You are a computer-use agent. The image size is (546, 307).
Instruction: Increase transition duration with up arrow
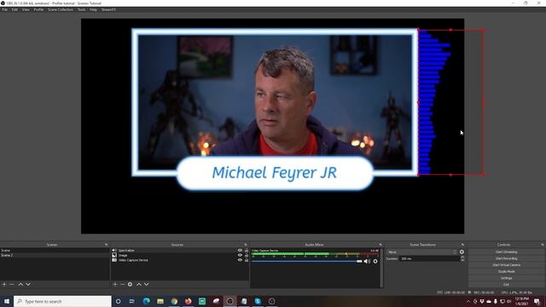pyautogui.click(x=462, y=258)
